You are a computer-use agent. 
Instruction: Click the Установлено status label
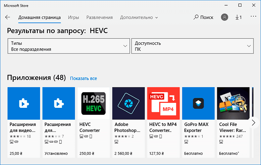click(56, 153)
